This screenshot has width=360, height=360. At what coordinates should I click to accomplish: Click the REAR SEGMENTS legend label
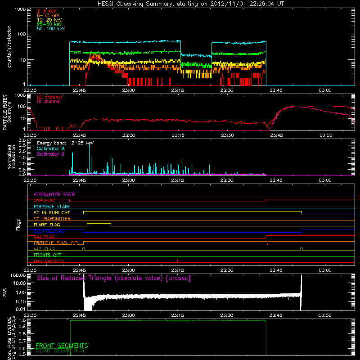pyautogui.click(x=60, y=351)
